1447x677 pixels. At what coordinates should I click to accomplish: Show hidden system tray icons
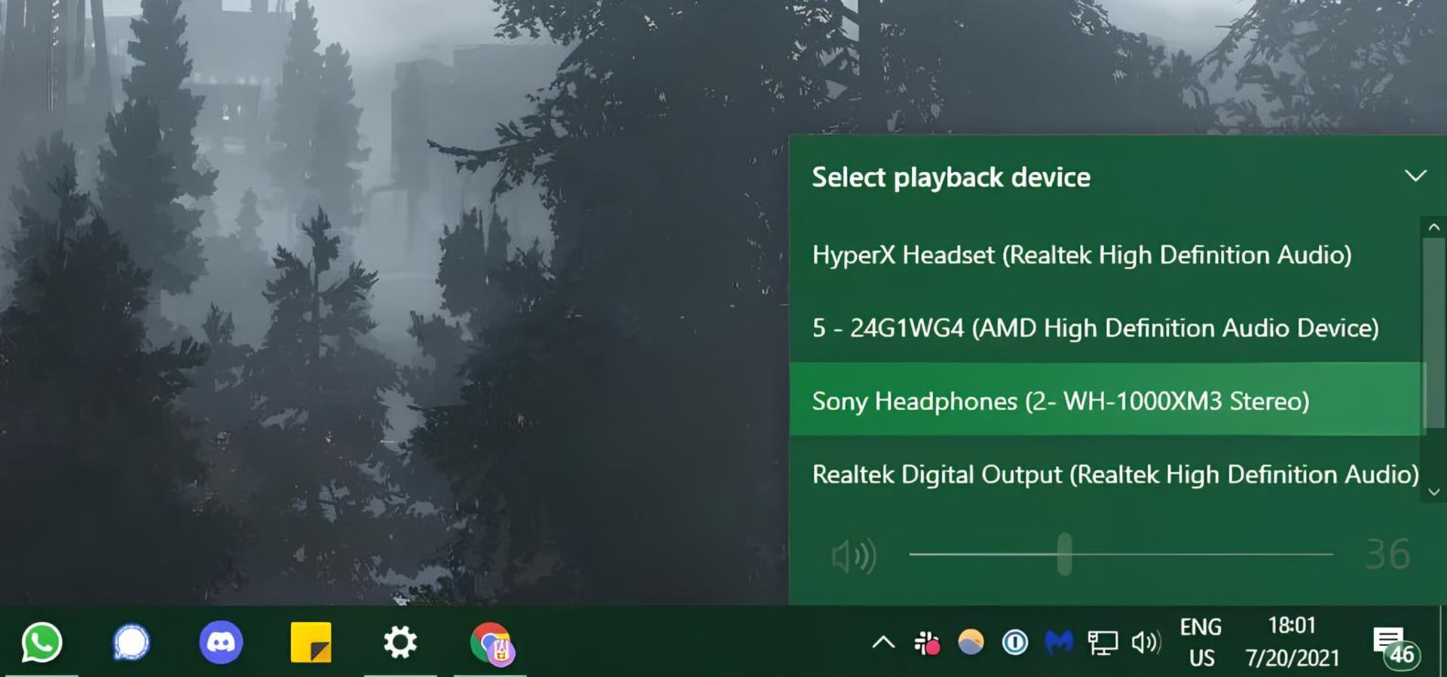[x=883, y=642]
